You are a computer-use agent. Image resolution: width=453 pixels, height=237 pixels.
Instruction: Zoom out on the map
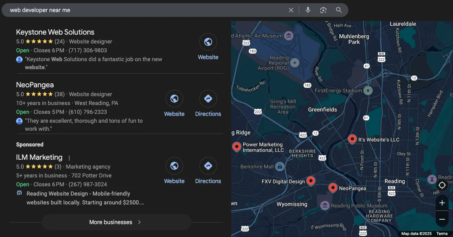pyautogui.click(x=442, y=219)
